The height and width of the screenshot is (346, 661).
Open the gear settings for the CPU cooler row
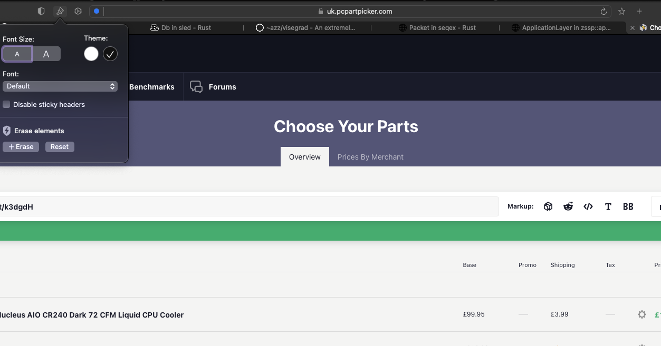641,314
